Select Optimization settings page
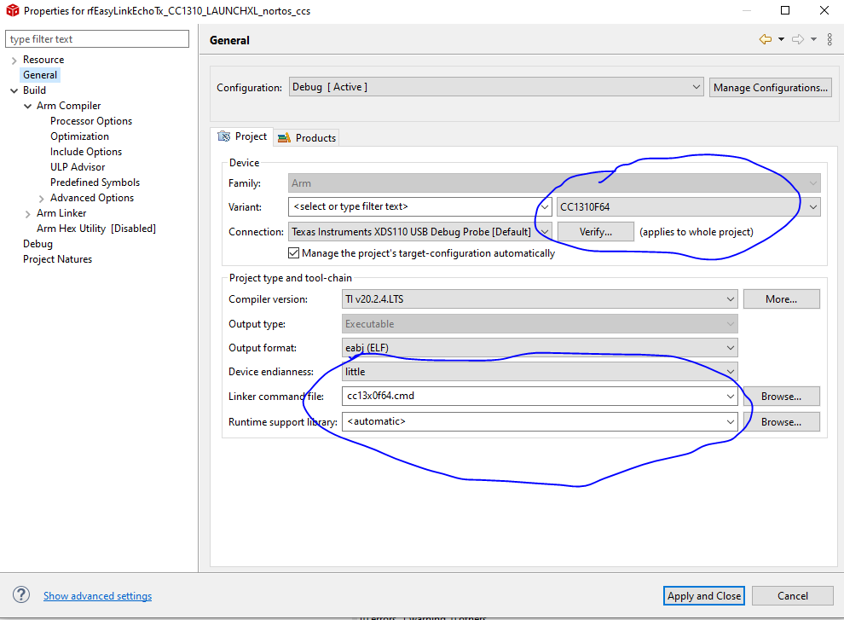844x620 pixels. click(x=79, y=136)
